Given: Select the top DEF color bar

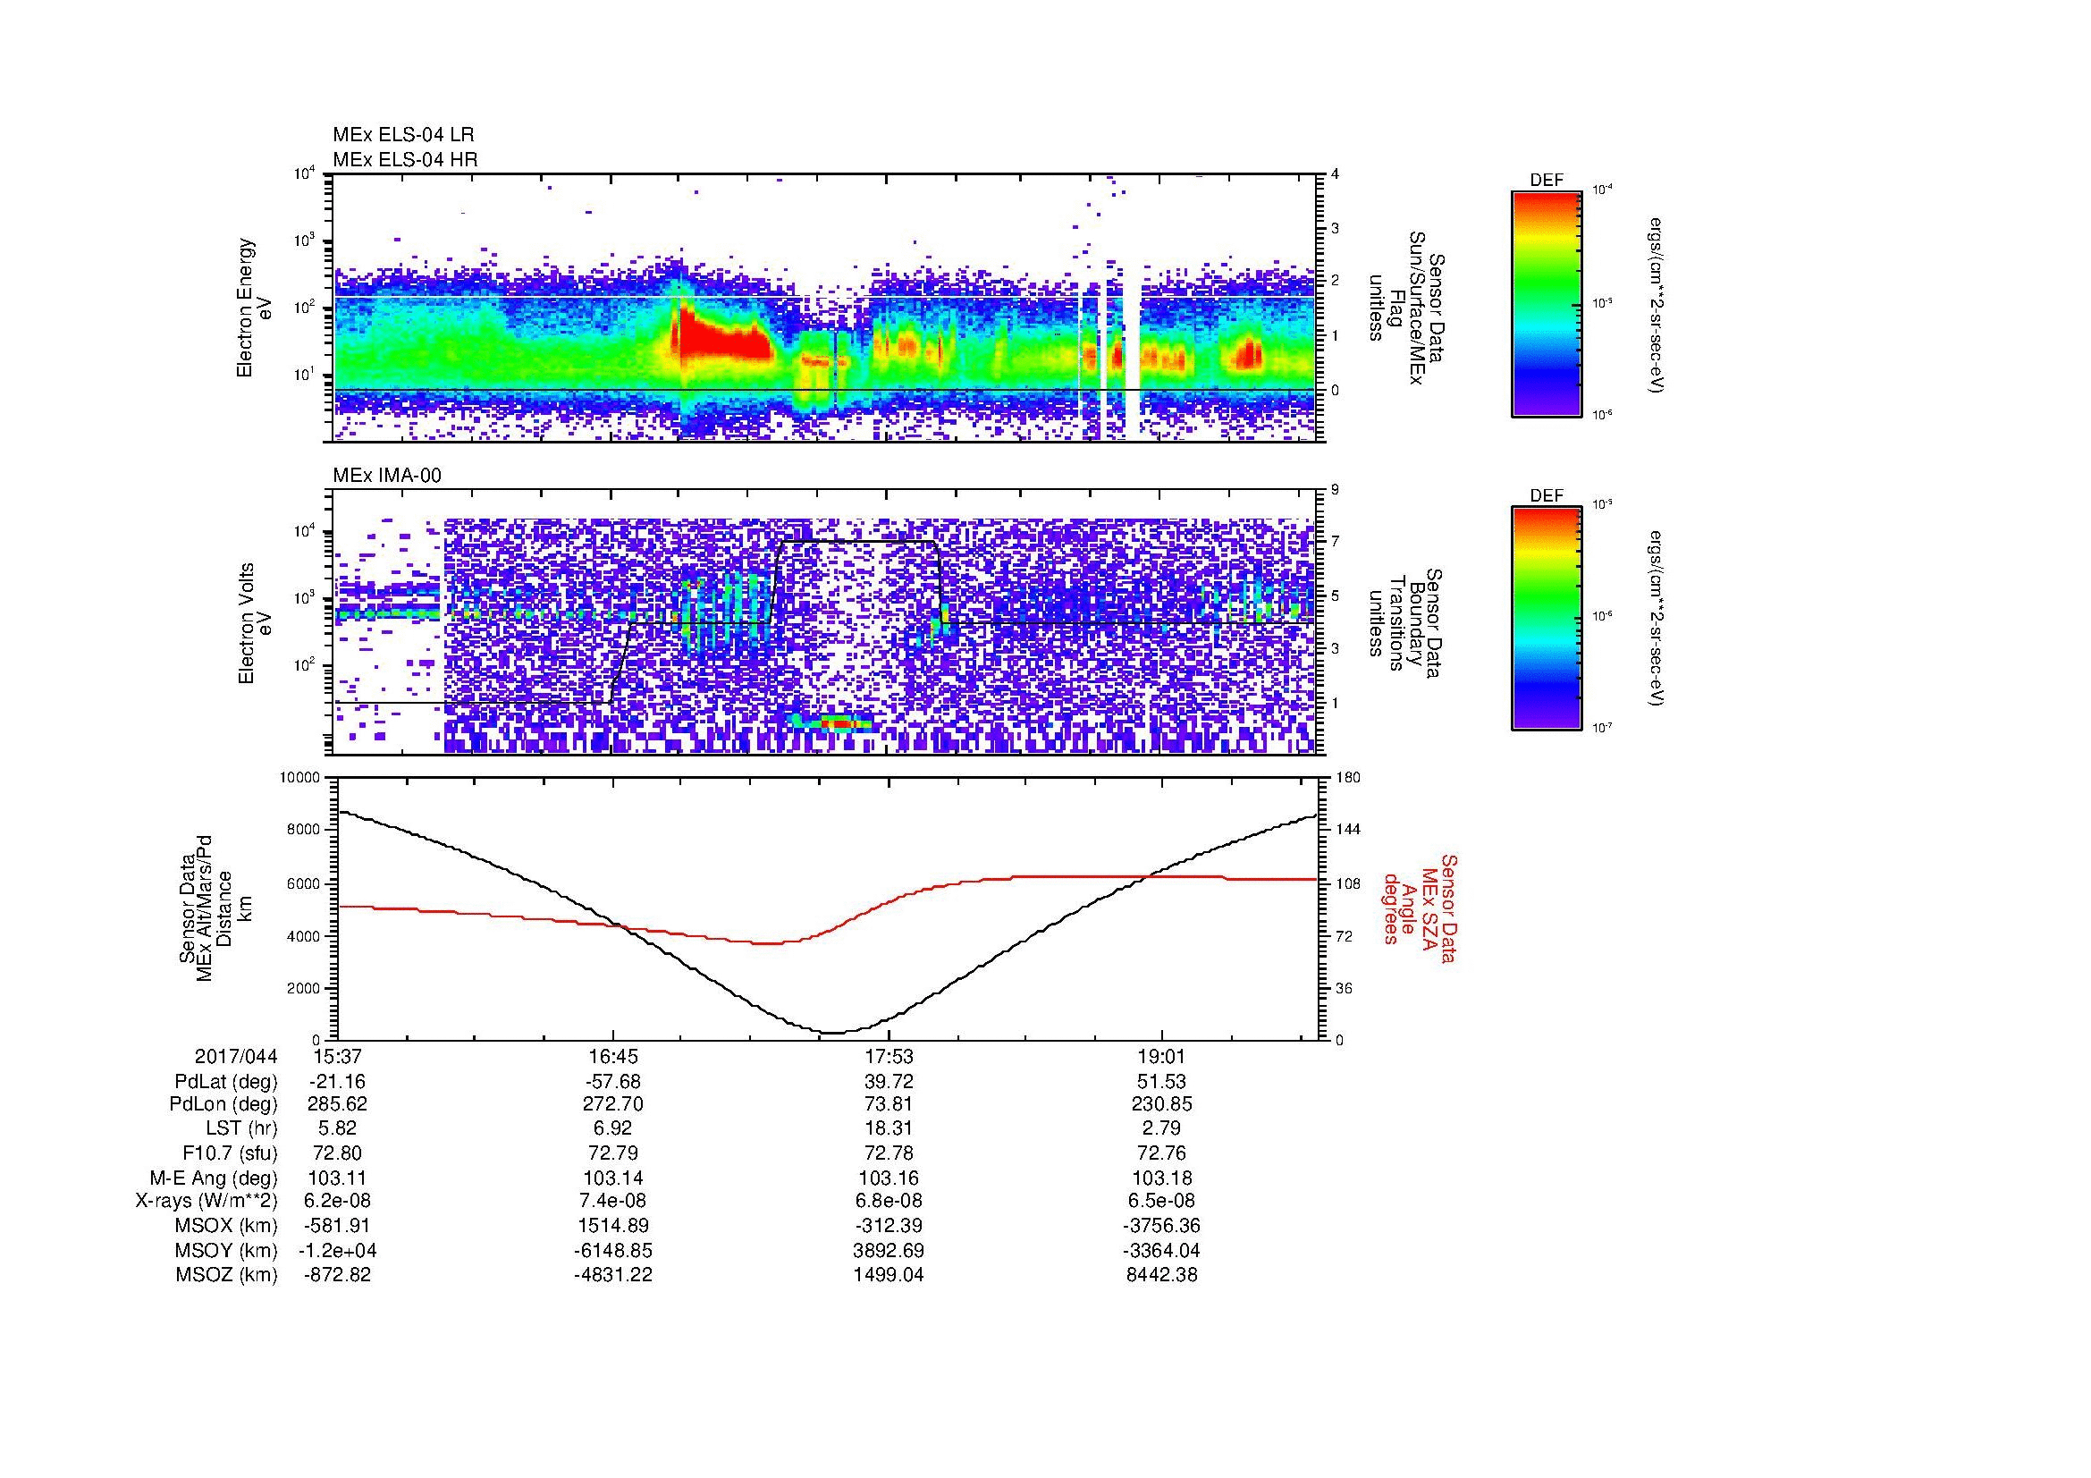Looking at the screenshot, I should [x=1547, y=303].
